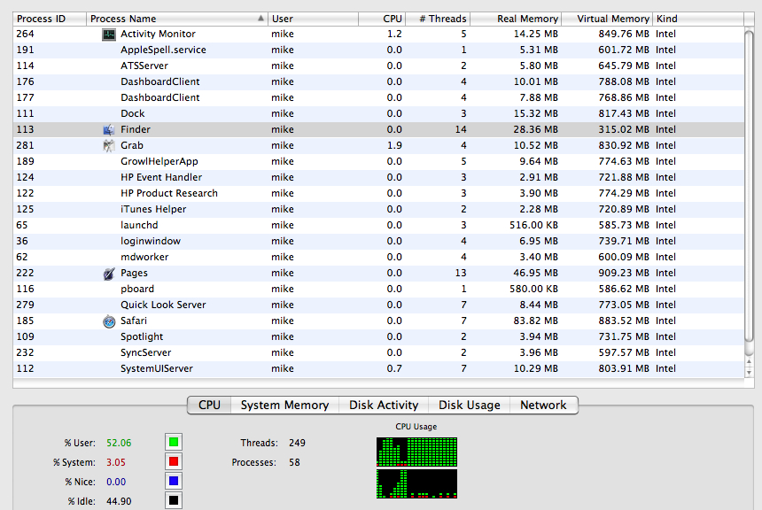Select the ATSServer process row
Viewport: 762px width, 510px height.
[x=378, y=66]
